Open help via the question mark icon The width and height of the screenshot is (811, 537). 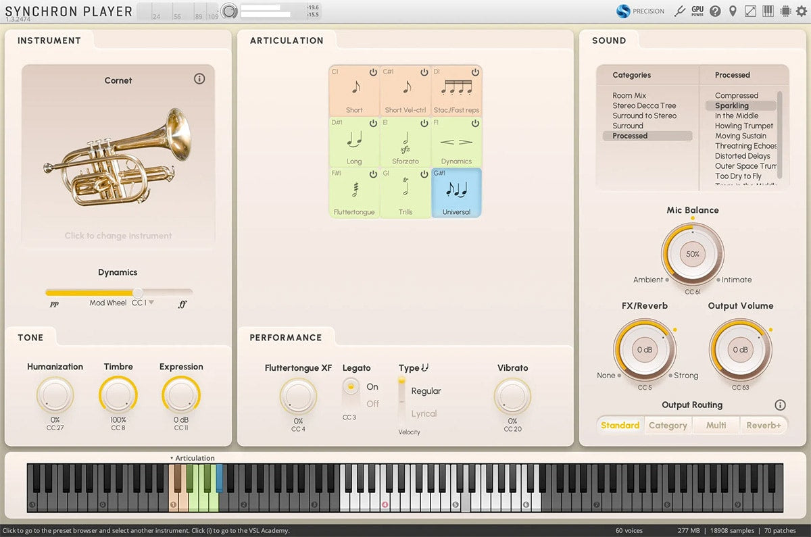[x=715, y=11]
